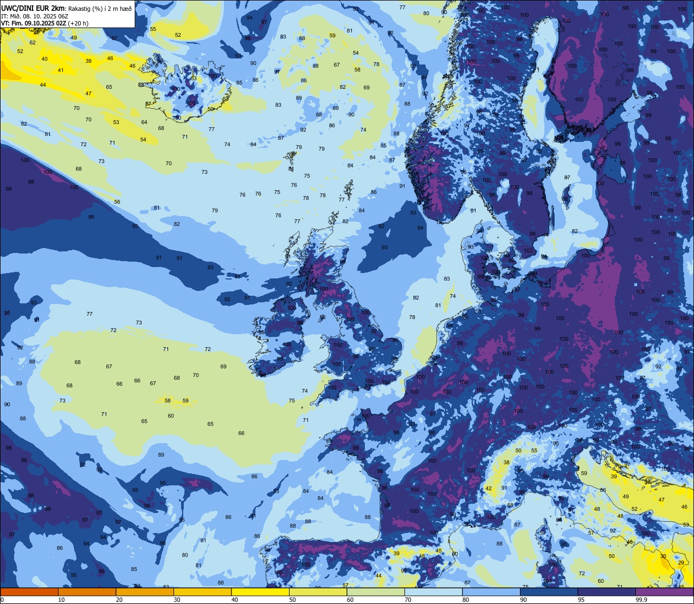Click the purple above-99.9 legend swatch
The height and width of the screenshot is (604, 694).
664,592
